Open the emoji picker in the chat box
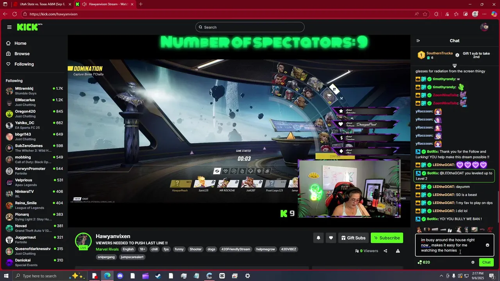The height and width of the screenshot is (281, 500). pos(487,245)
